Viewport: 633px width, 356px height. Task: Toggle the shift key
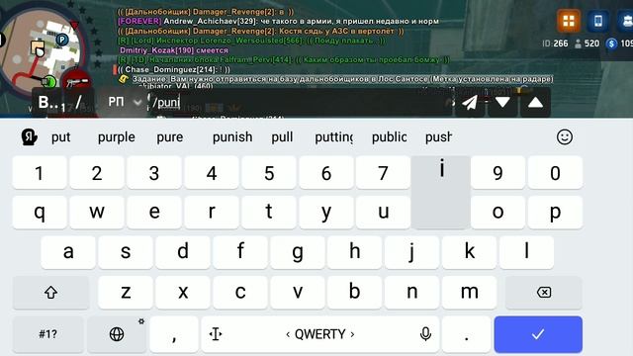point(50,293)
